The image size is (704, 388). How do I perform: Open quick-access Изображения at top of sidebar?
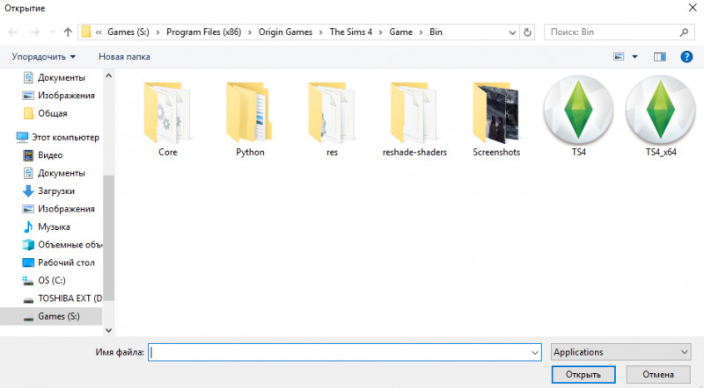pos(58,96)
